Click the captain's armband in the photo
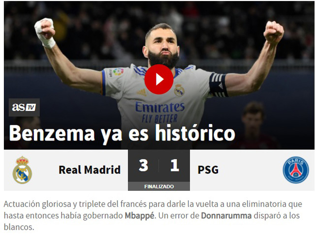Image resolution: width=315 pixels, height=236 pixels. 219,85
